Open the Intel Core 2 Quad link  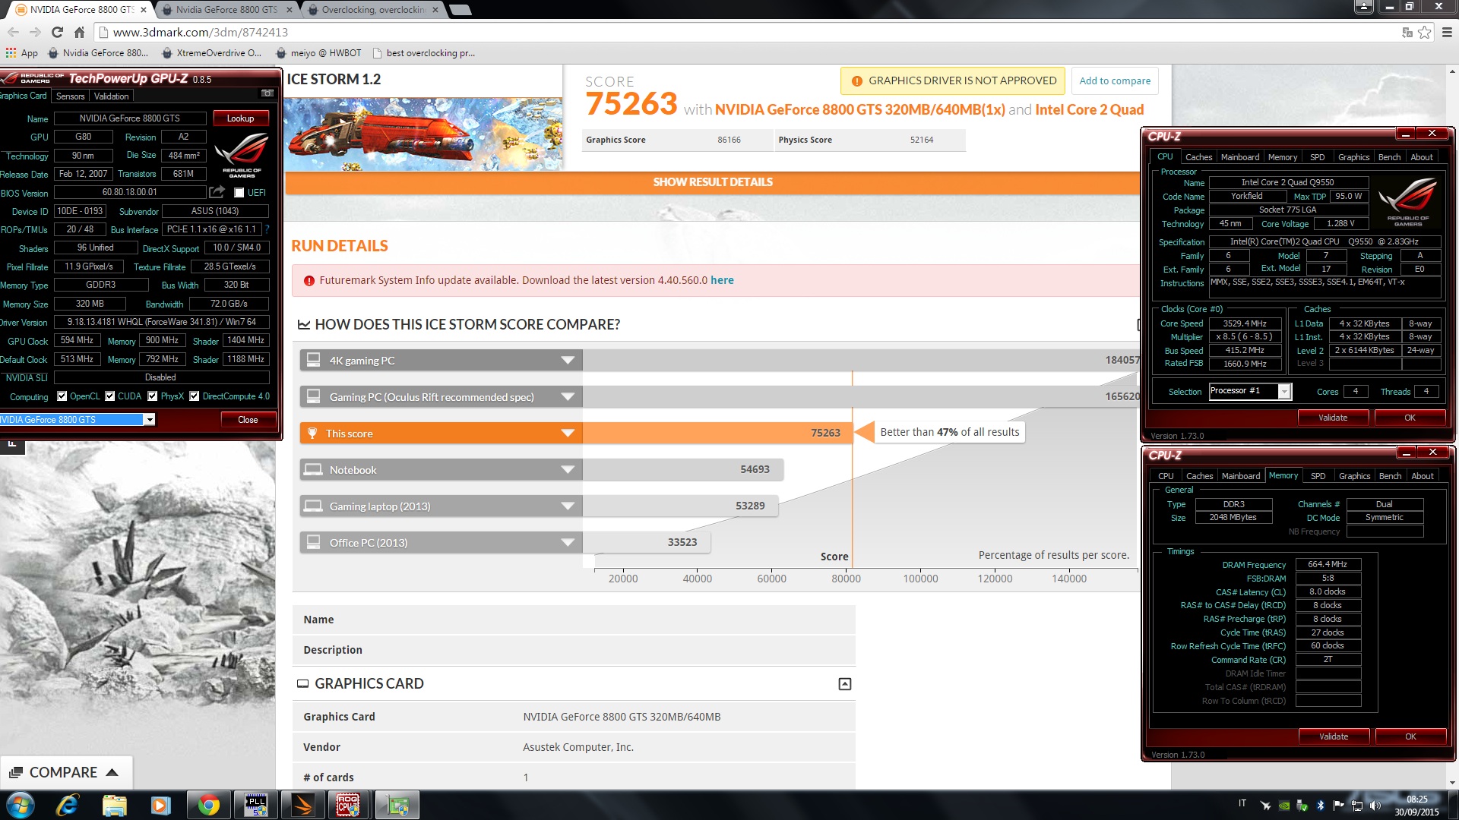pyautogui.click(x=1089, y=109)
